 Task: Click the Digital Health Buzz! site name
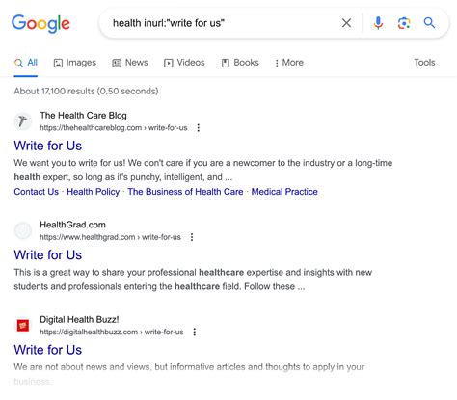(x=79, y=319)
